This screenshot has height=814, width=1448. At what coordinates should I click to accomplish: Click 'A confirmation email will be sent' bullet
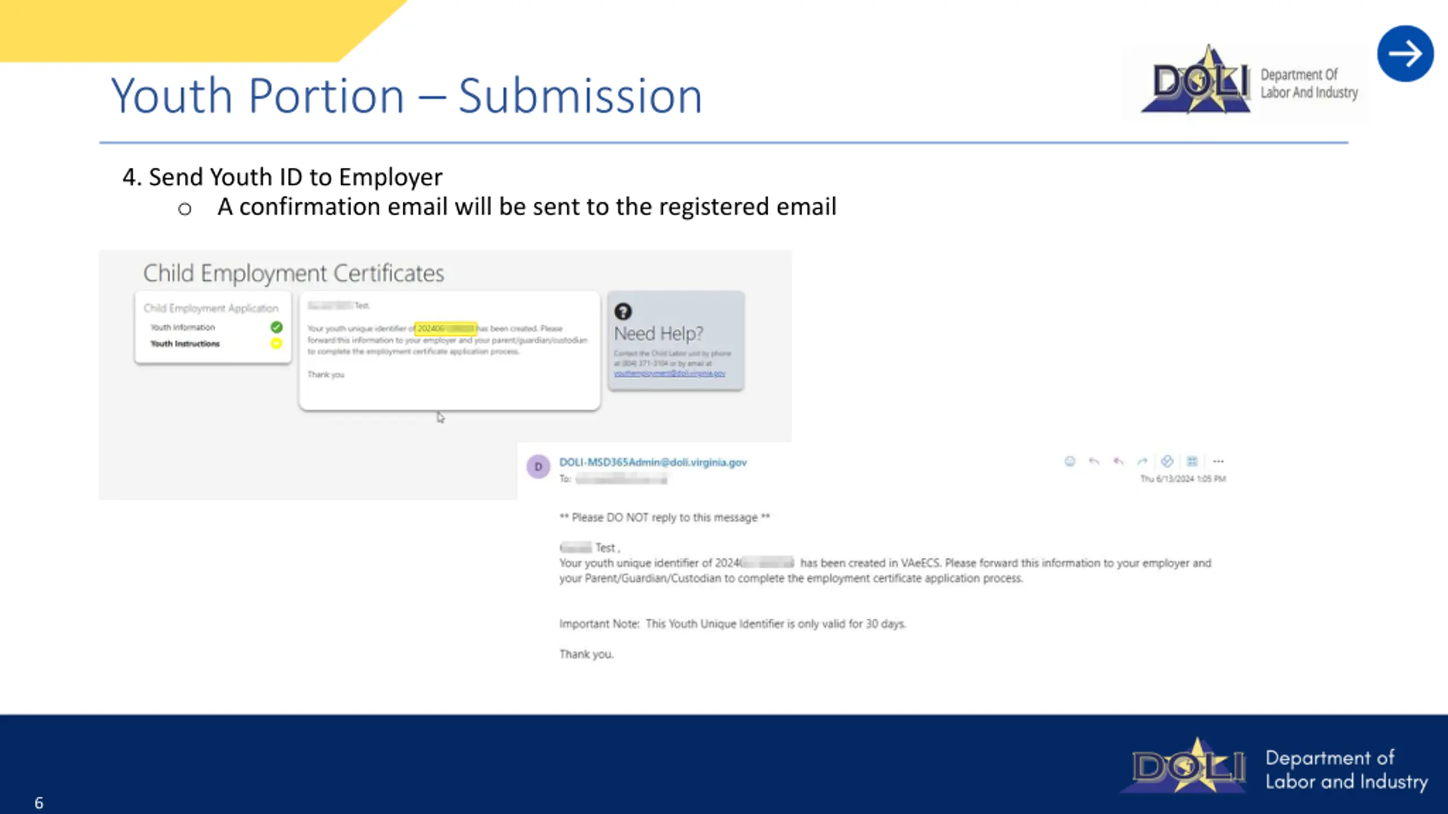pyautogui.click(x=527, y=207)
